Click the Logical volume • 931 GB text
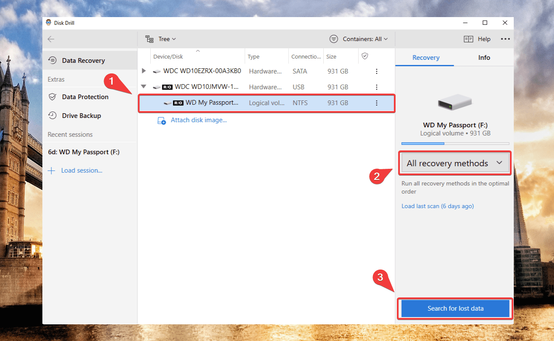 tap(455, 133)
